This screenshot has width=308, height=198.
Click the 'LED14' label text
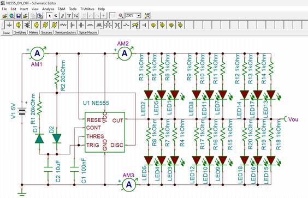click(239, 110)
